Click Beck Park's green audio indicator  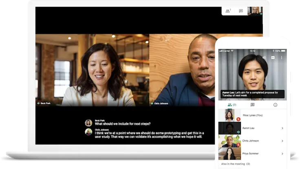pyautogui.click(x=38, y=103)
